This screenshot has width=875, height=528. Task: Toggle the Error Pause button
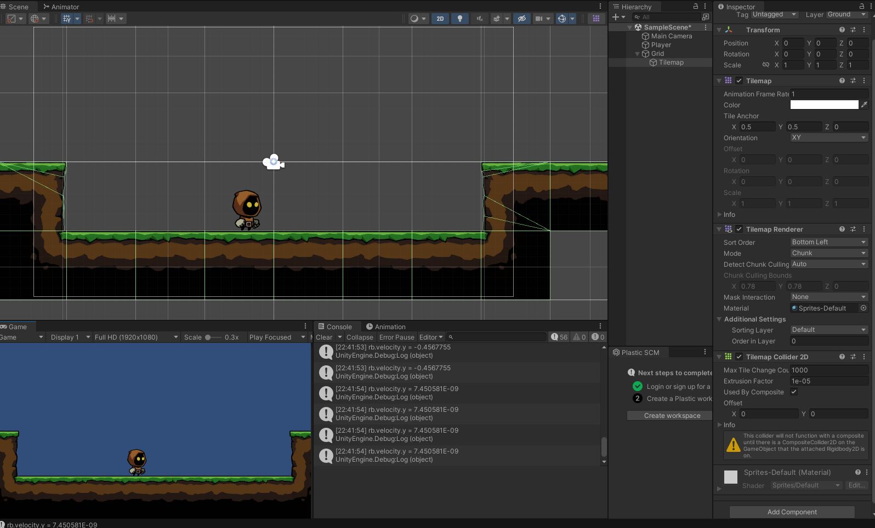(x=396, y=337)
